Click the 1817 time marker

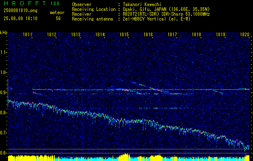[172, 34]
